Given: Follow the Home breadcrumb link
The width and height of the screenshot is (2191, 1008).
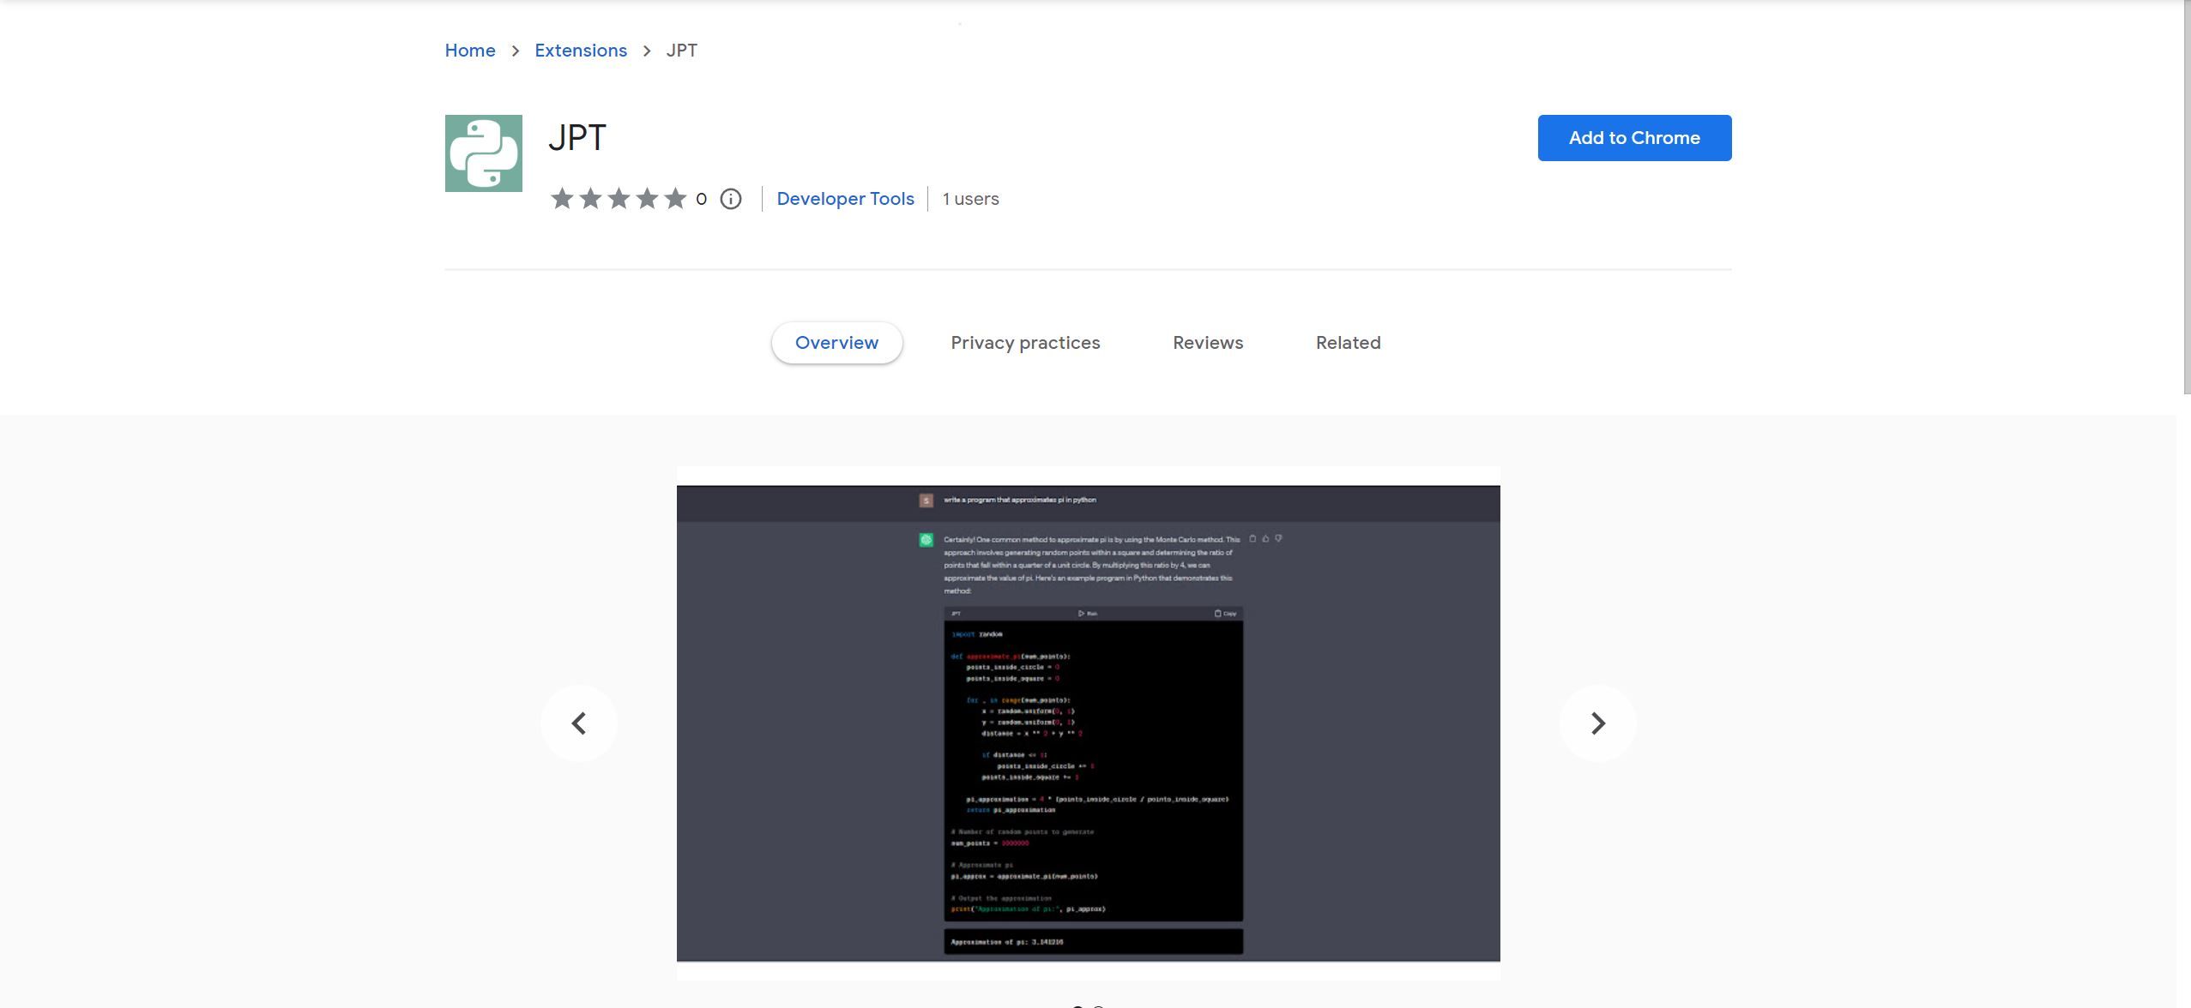Looking at the screenshot, I should click(469, 51).
